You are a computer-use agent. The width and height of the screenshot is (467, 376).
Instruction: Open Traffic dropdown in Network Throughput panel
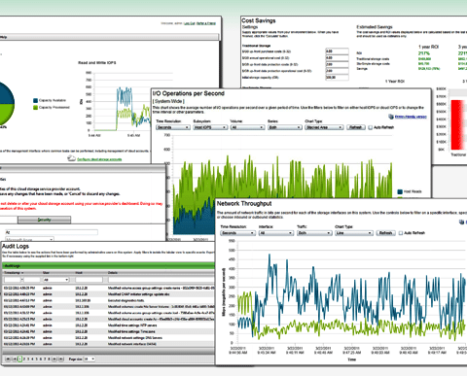click(x=314, y=233)
